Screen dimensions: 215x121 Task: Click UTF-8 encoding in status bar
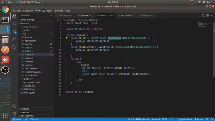click(165, 119)
